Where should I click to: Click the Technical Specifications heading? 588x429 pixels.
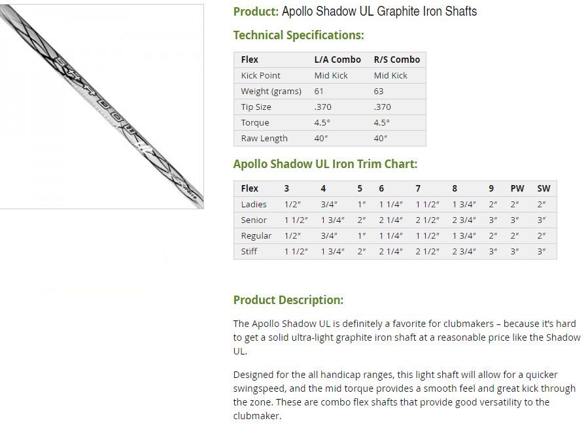[298, 35]
